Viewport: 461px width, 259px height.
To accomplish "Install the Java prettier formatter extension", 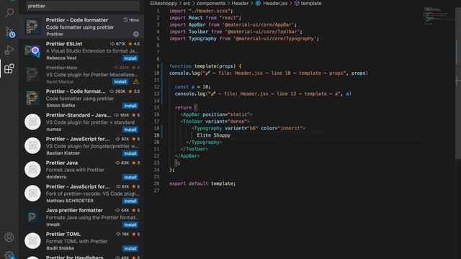I will point(130,224).
